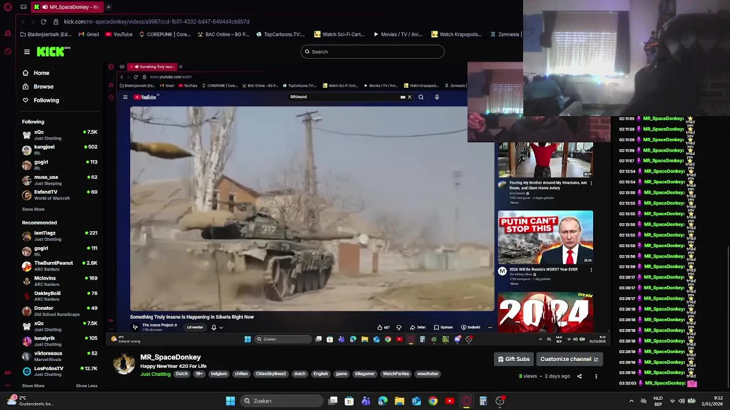The image size is (730, 410).
Task: Expand Following list with Show More
Action: pyautogui.click(x=33, y=209)
